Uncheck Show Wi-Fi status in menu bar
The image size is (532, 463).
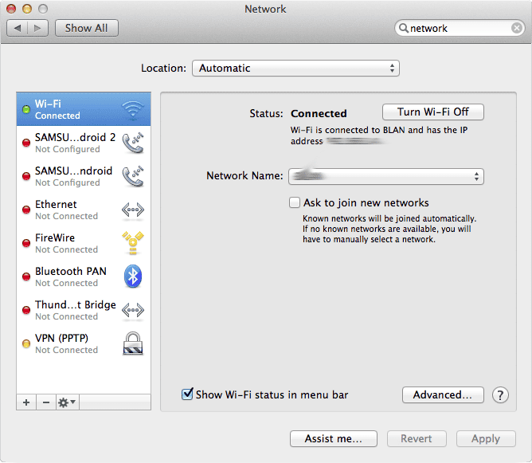tap(188, 394)
